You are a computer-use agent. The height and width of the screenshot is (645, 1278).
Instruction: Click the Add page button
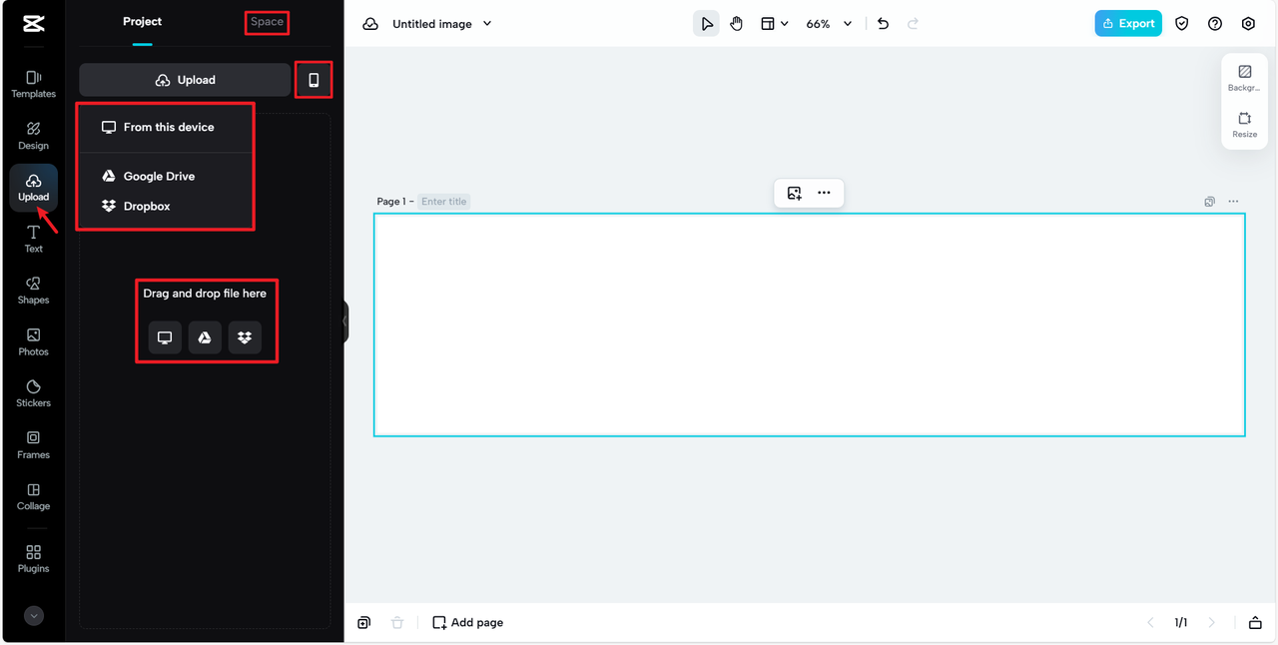coord(467,622)
